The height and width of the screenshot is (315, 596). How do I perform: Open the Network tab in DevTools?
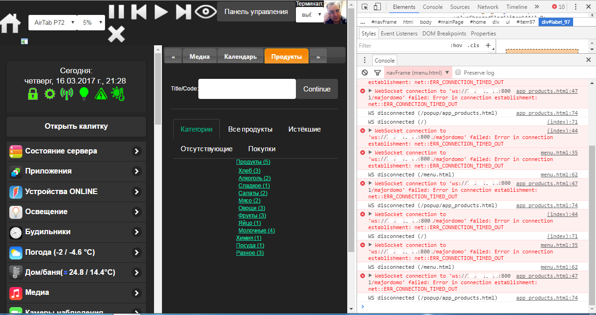[x=488, y=7]
